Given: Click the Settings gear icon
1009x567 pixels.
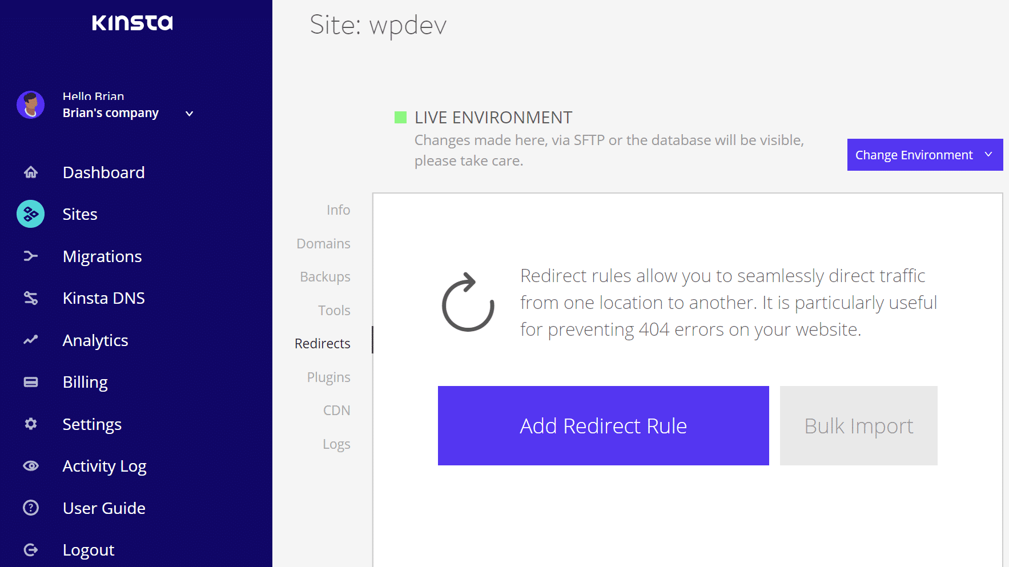Looking at the screenshot, I should click(31, 424).
